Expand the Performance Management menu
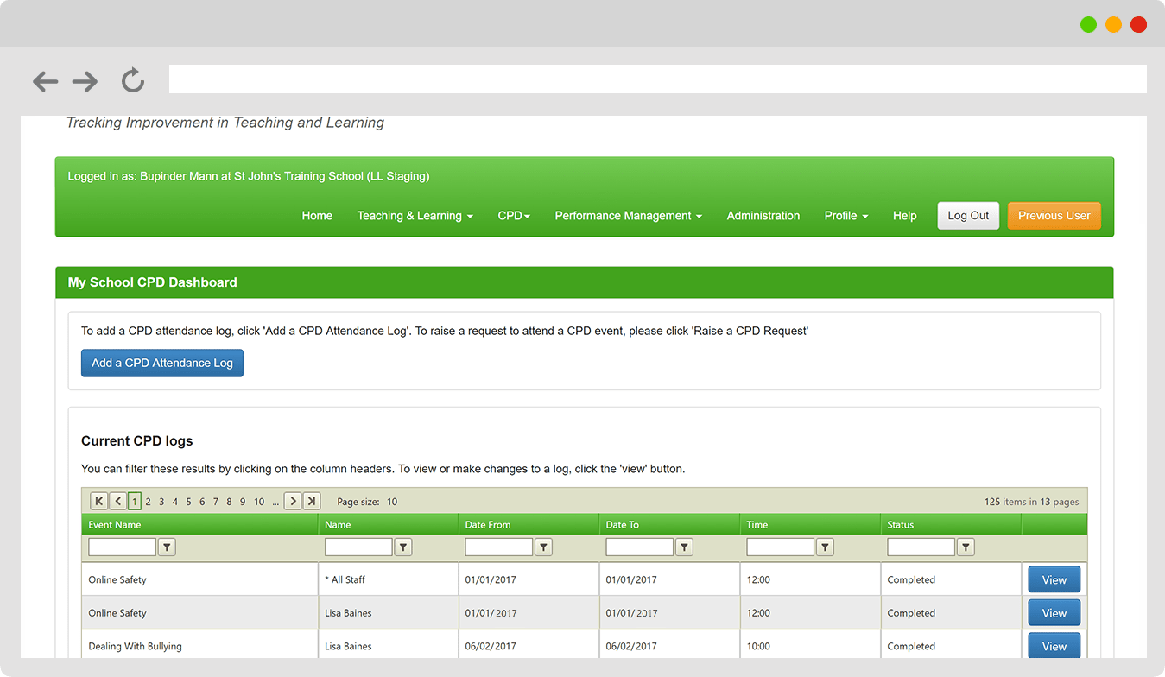Image resolution: width=1165 pixels, height=677 pixels. (x=629, y=216)
